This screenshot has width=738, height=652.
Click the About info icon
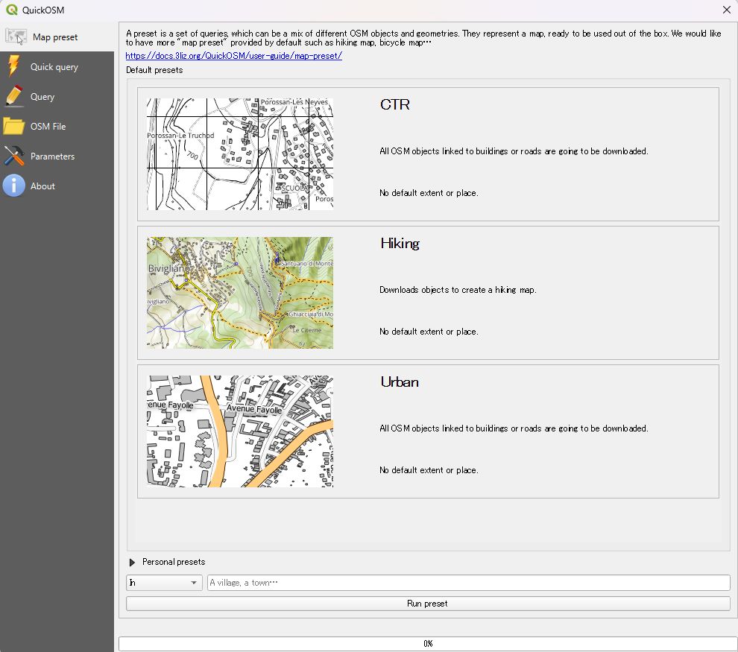click(13, 186)
